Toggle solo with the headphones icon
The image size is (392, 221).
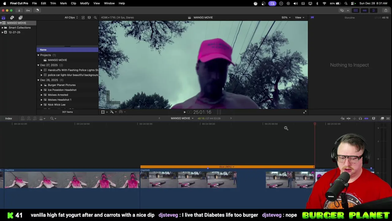(360, 118)
